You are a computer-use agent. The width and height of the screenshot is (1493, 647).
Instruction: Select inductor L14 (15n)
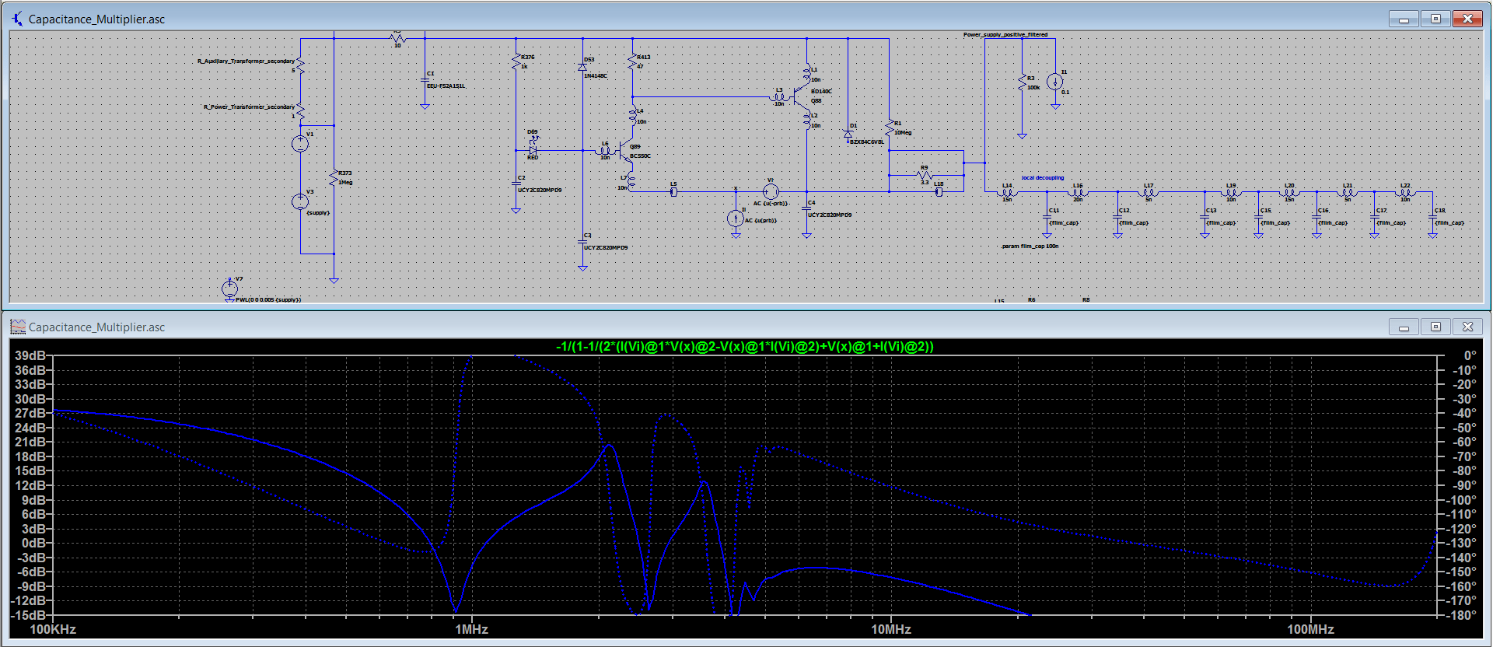click(1007, 191)
